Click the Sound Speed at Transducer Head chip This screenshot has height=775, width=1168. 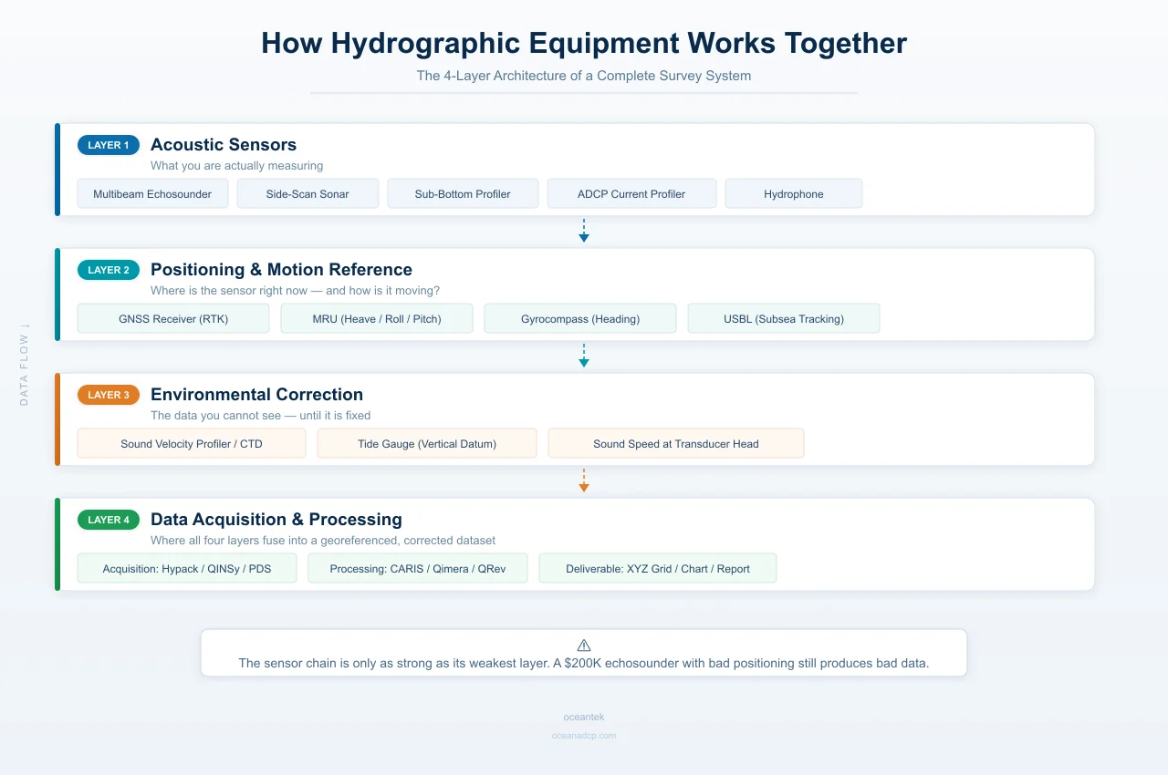[x=676, y=443]
